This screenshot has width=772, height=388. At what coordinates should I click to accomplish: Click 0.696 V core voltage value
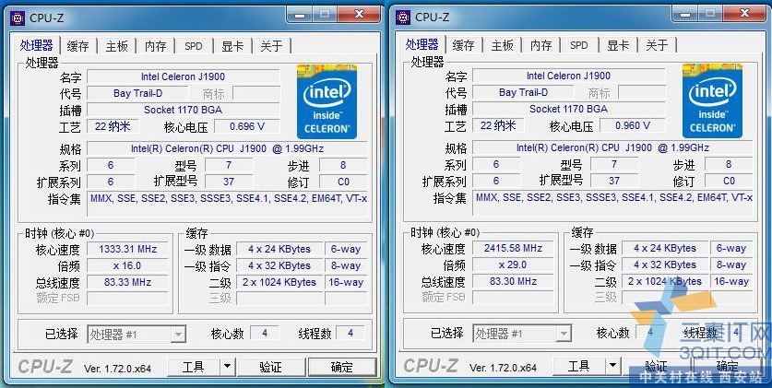(x=247, y=127)
